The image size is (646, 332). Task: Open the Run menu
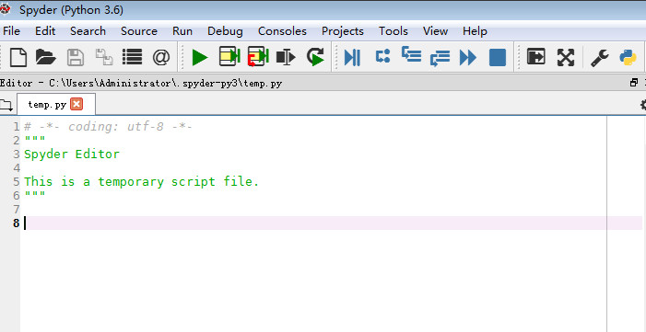(182, 31)
